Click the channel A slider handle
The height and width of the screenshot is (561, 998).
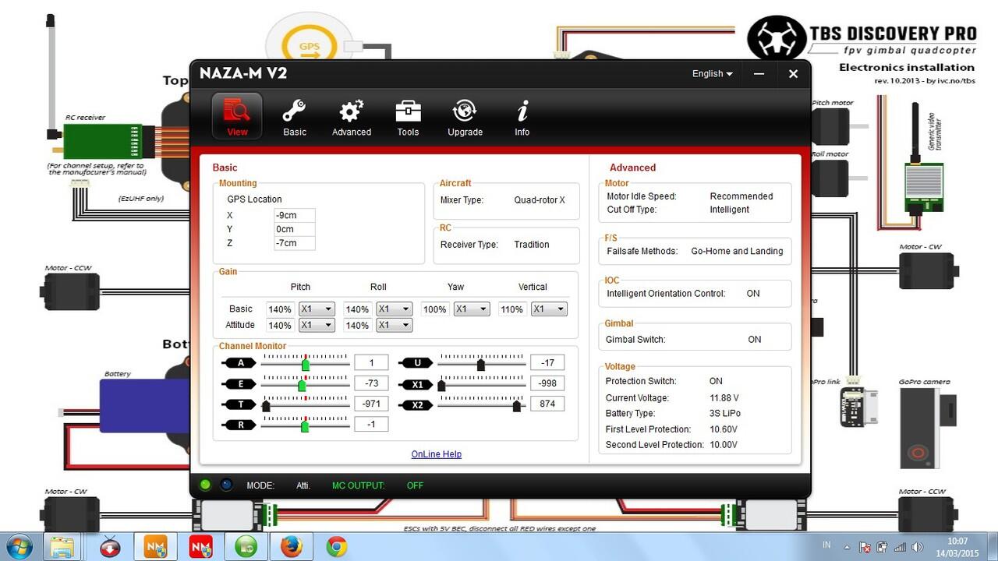pyautogui.click(x=306, y=364)
